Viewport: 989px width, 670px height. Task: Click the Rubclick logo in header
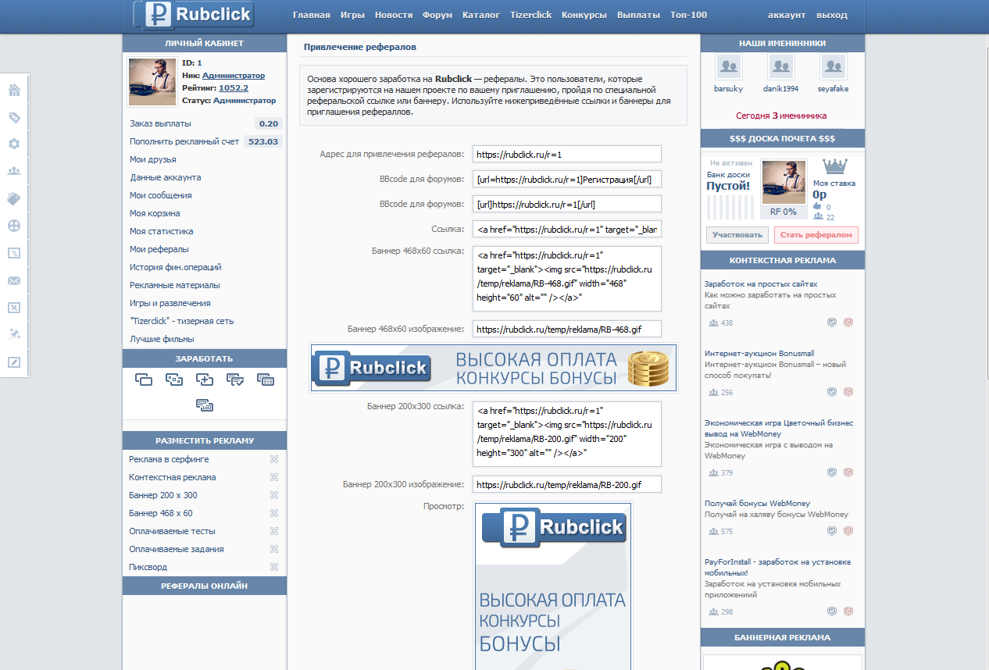coord(193,14)
